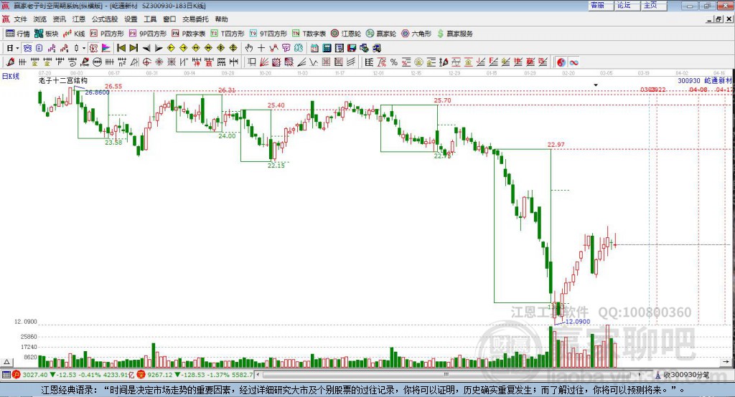Image resolution: width=735 pixels, height=397 pixels.
Task: Open the T数字表 tool
Action: [x=309, y=34]
